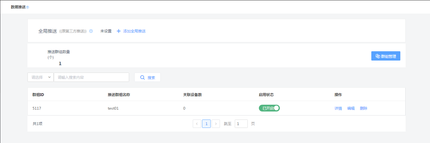430x143 pixels.
Task: Focus the 请输入搜索内容 search field
Action: pyautogui.click(x=91, y=77)
